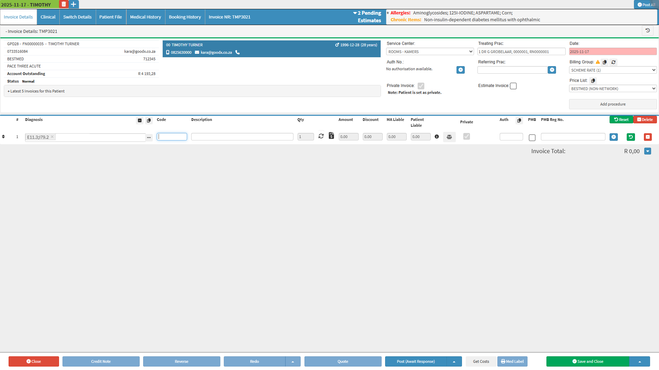Viewport: 659px width, 370px height.
Task: Toggle the Private checkbox on line 1
Action: pos(466,136)
